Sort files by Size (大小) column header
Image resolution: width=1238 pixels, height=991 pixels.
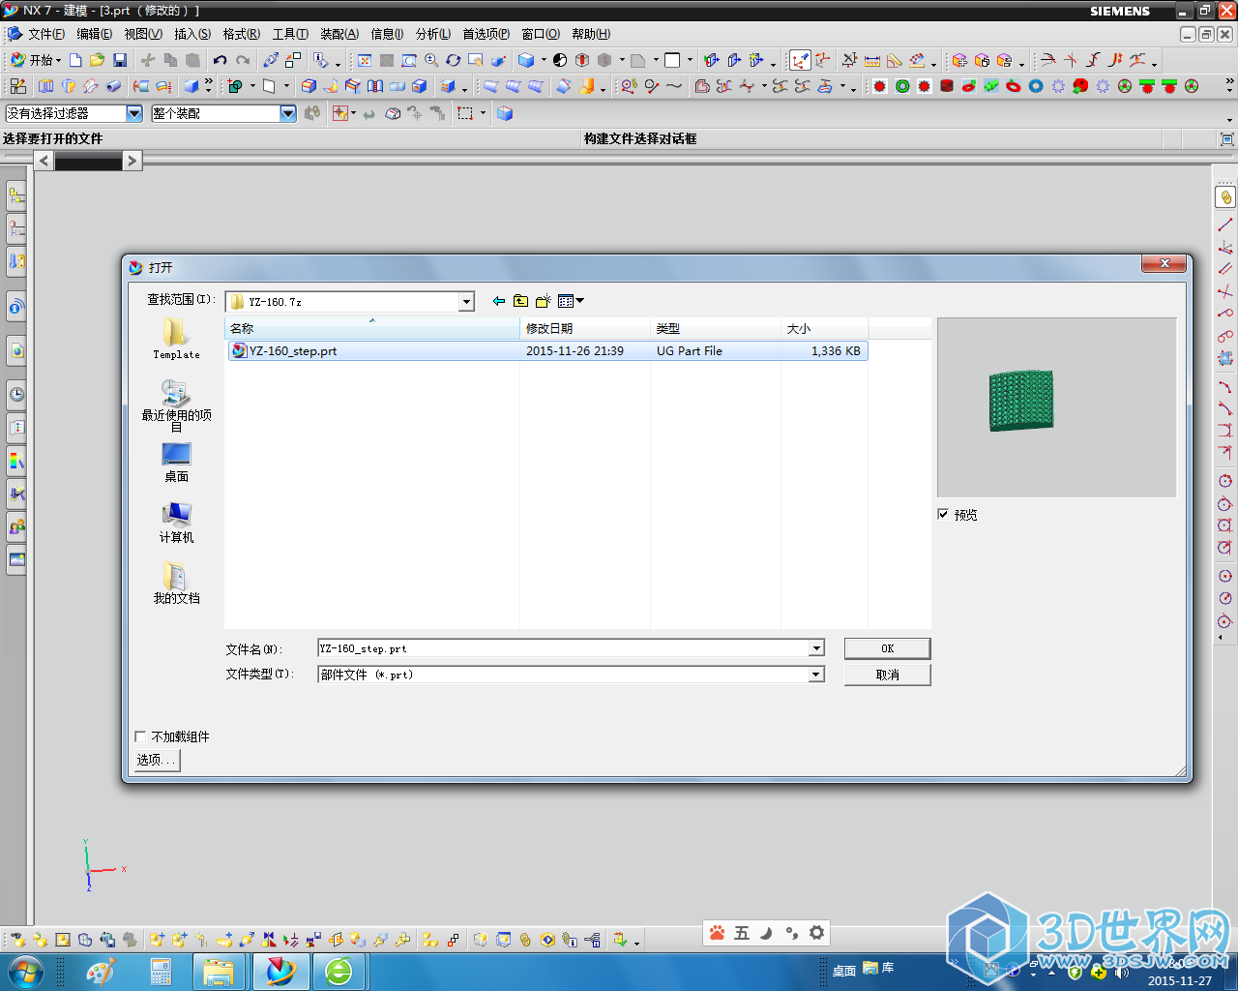pos(824,328)
